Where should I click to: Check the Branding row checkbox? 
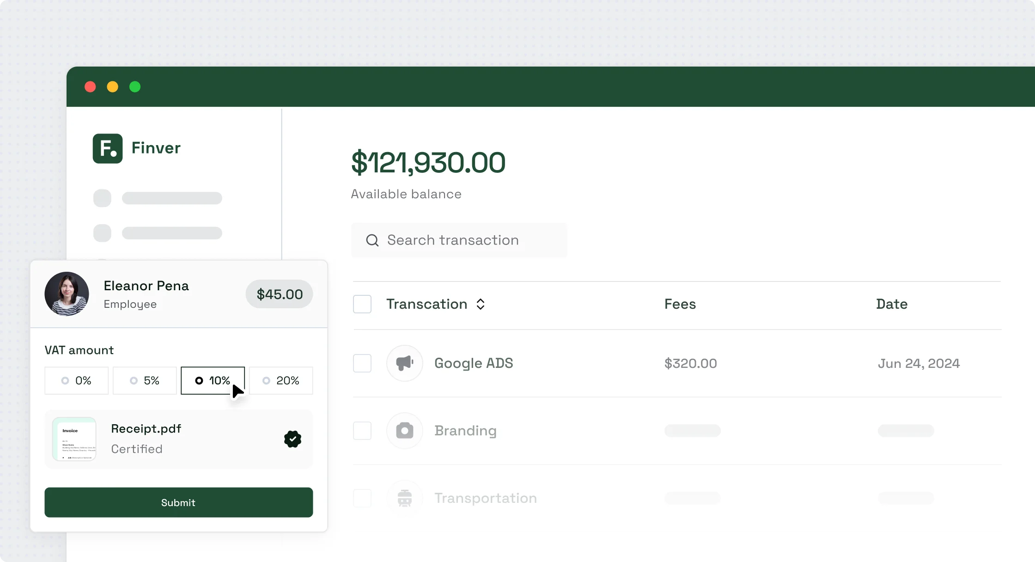click(x=362, y=431)
